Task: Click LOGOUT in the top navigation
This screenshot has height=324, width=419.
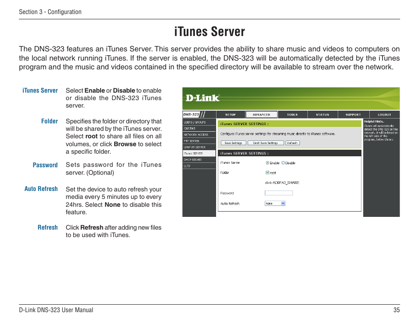Action: pyautogui.click(x=385, y=115)
